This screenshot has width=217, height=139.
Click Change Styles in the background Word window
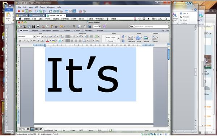point(175,17)
